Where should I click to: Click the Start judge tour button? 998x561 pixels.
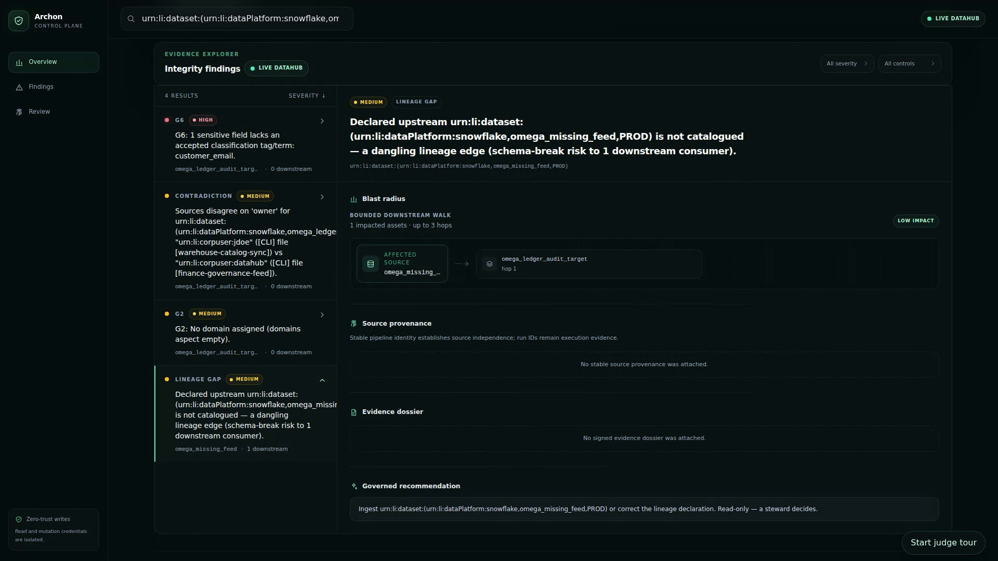(x=943, y=543)
